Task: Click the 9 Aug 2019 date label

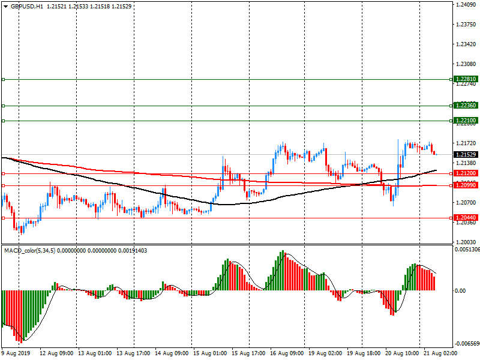Action: coord(16,353)
